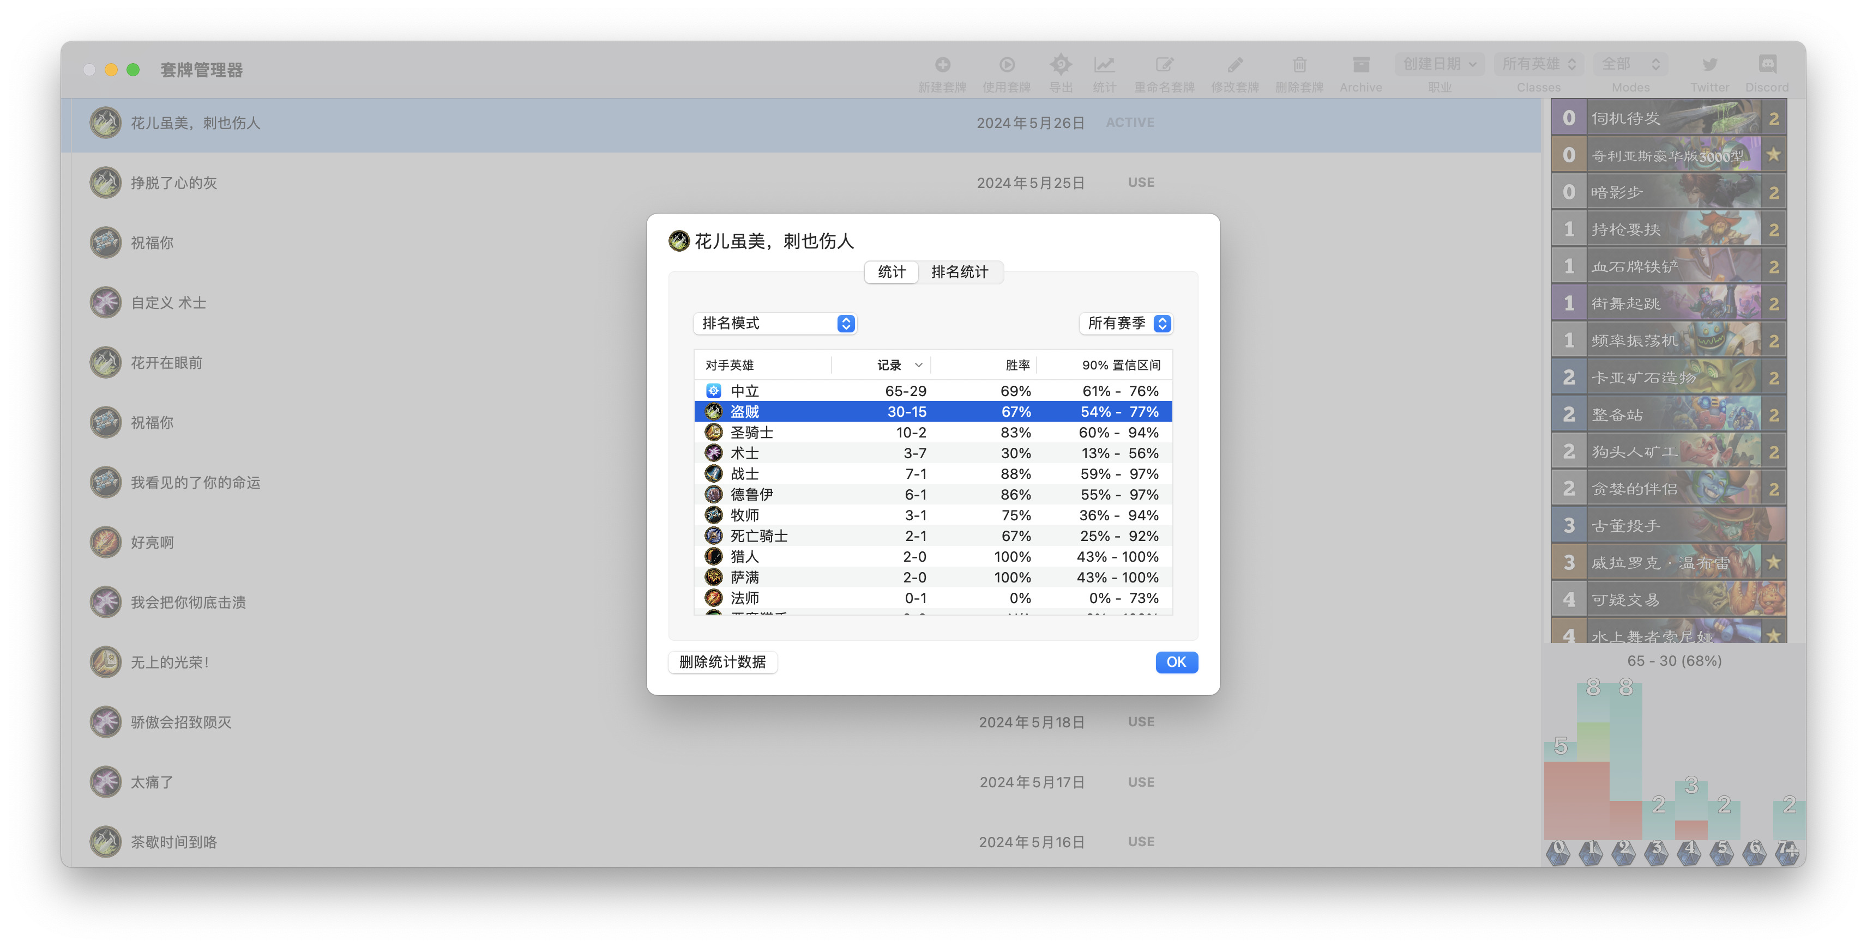This screenshot has width=1867, height=948.
Task: Open the 所有英雄 classes dropdown
Action: 1539,64
